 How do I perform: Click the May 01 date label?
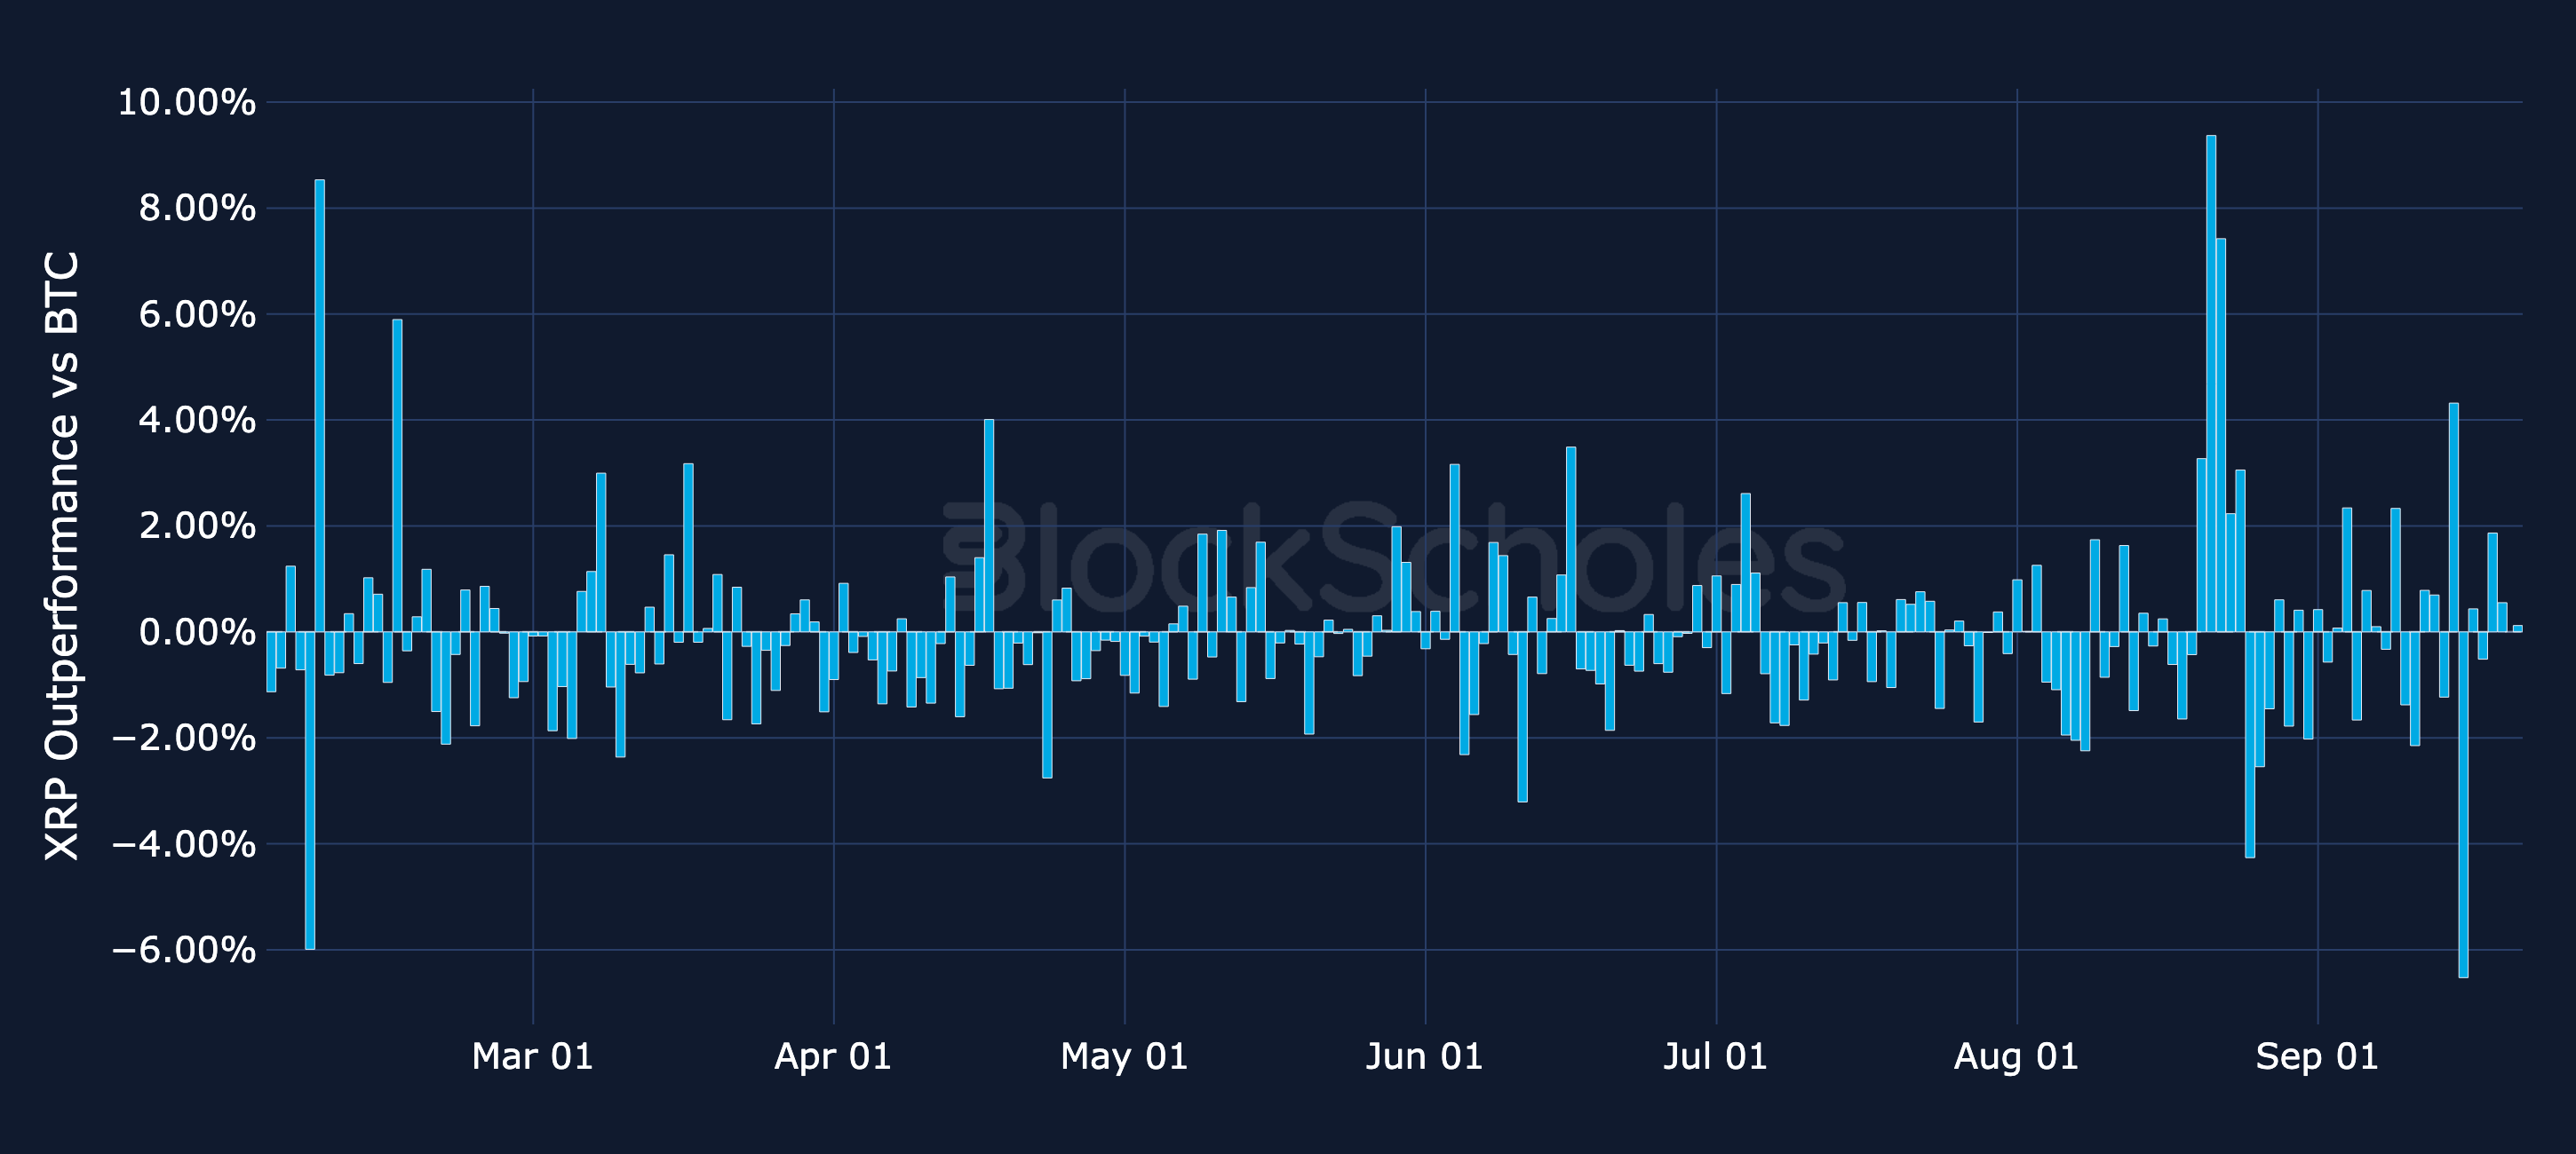coord(1124,1057)
